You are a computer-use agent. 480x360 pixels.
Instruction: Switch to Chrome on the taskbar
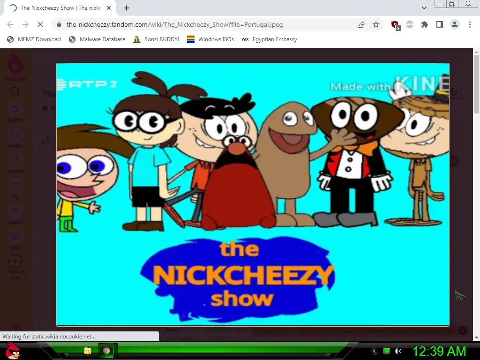point(106,351)
